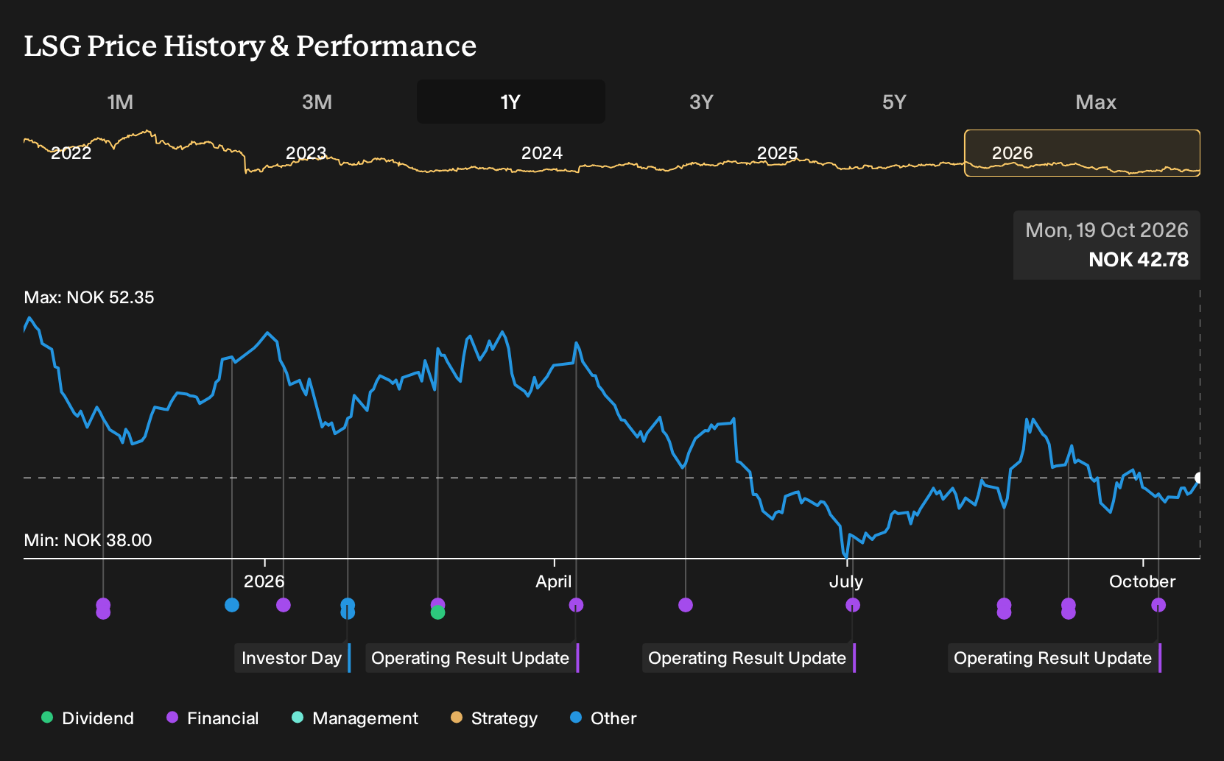
Task: Jump to 2022 in the overview chart
Action: click(71, 153)
